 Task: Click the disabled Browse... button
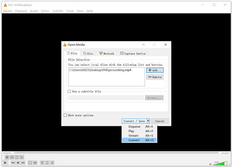[x=154, y=98]
